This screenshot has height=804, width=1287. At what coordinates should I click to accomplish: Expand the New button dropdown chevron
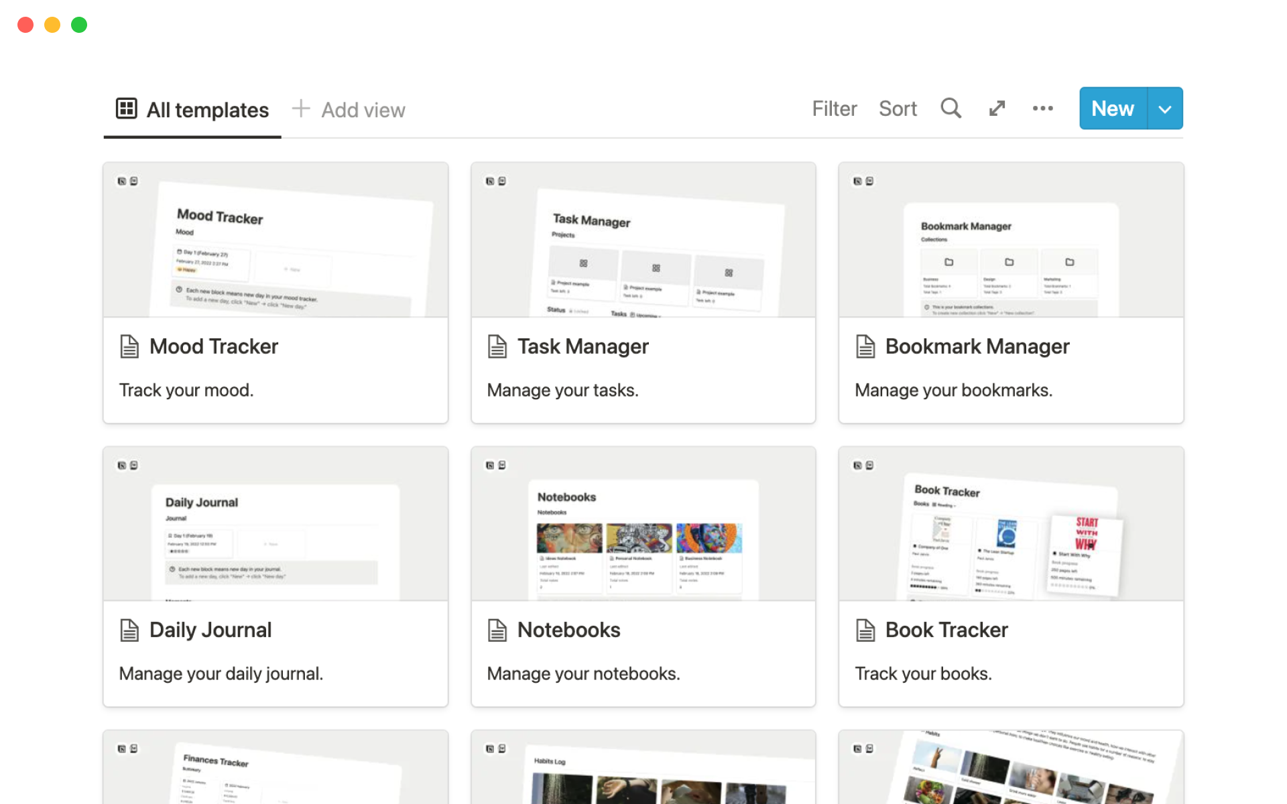coord(1165,109)
